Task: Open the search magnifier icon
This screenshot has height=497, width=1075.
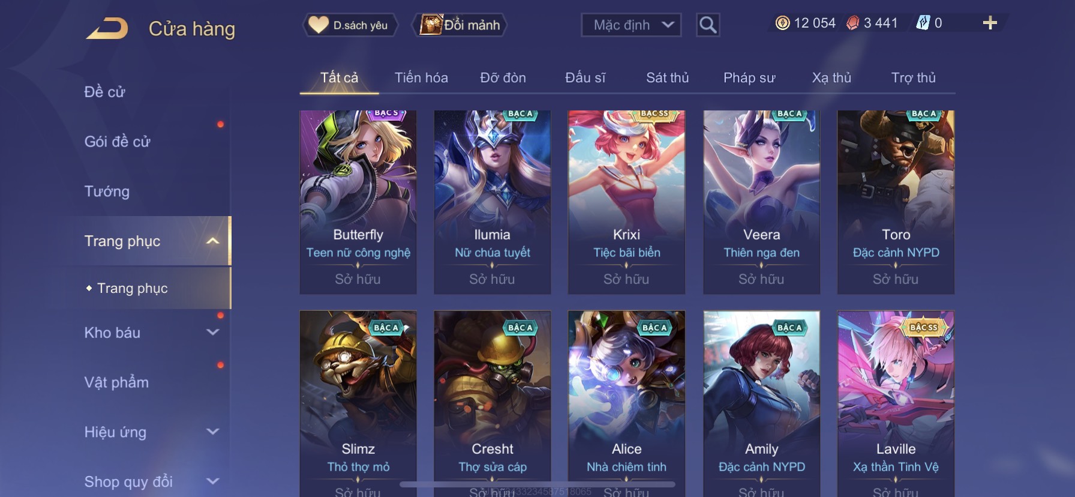Action: coord(708,25)
